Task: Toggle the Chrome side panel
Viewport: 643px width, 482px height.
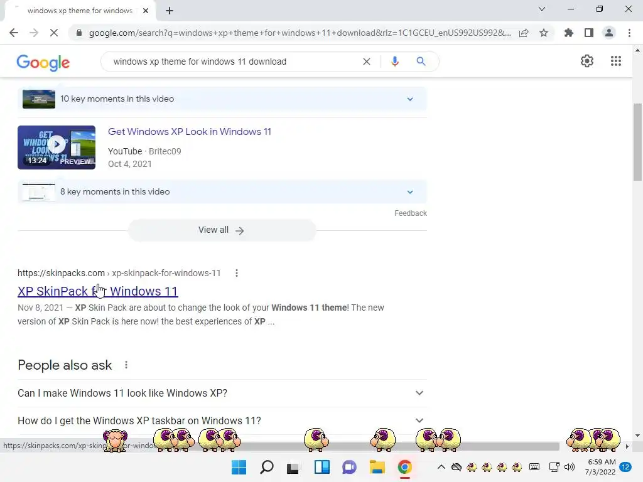Action: pos(589,33)
